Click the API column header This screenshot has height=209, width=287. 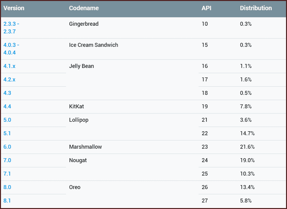pos(206,8)
